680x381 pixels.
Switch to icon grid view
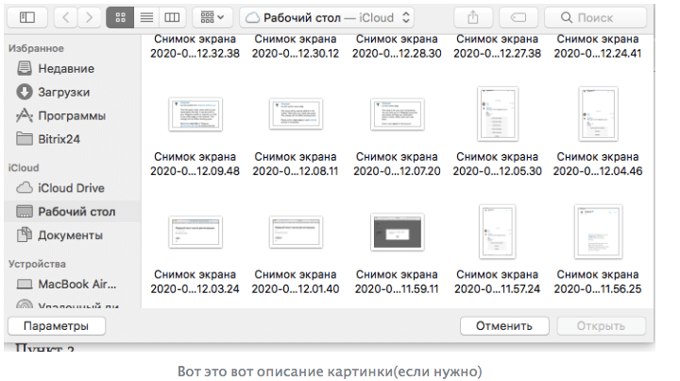tap(120, 18)
